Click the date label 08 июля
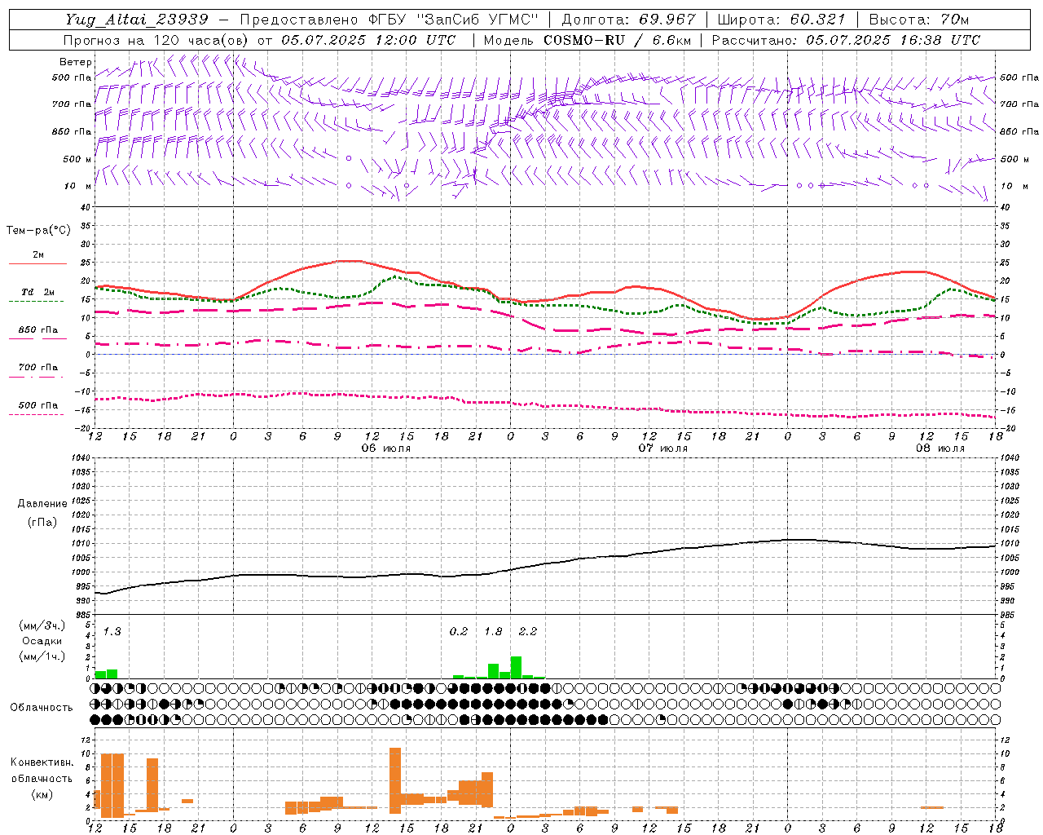This screenshot has height=835, width=1043. [x=940, y=448]
